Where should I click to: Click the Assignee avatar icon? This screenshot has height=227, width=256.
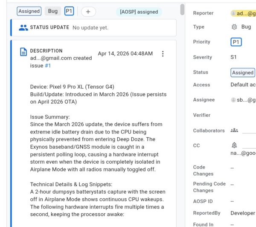(233, 100)
